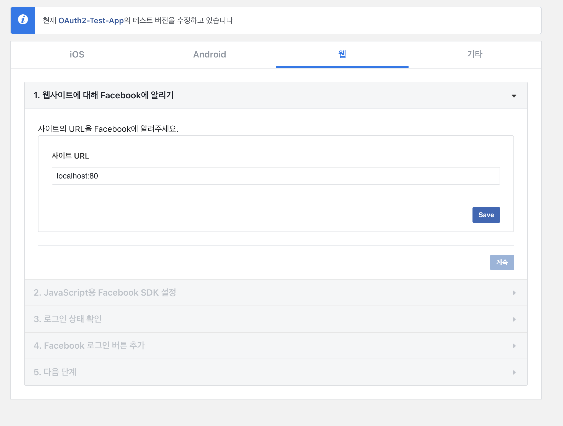Click the 계속 continue button

(502, 262)
